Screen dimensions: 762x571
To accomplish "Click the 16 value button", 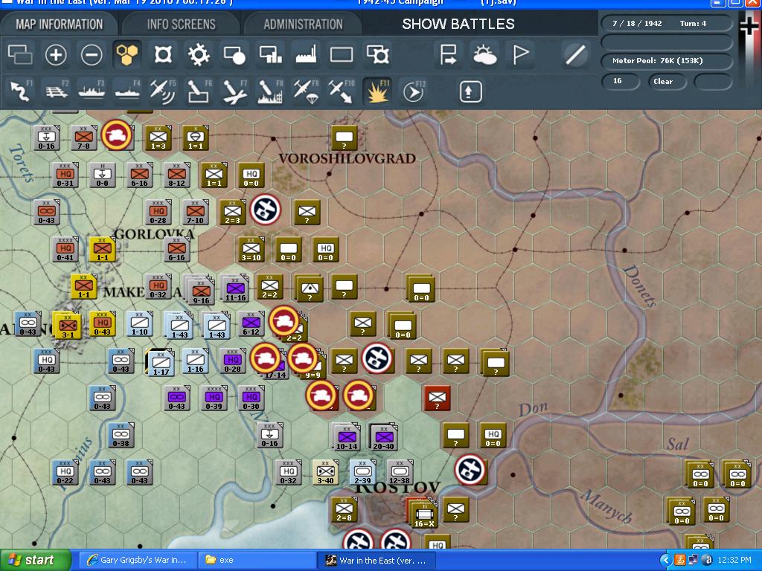I will [x=620, y=81].
